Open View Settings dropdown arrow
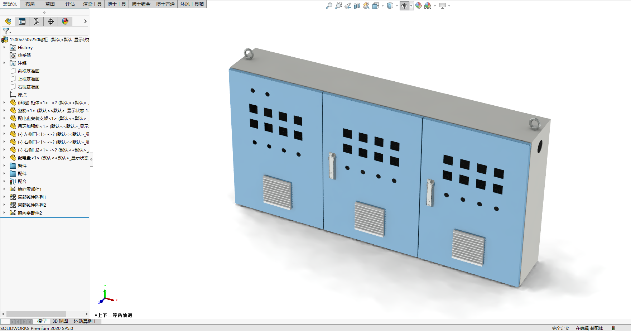The image size is (631, 331). pyautogui.click(x=449, y=6)
